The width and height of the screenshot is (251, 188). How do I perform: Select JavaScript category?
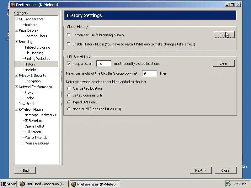click(27, 104)
